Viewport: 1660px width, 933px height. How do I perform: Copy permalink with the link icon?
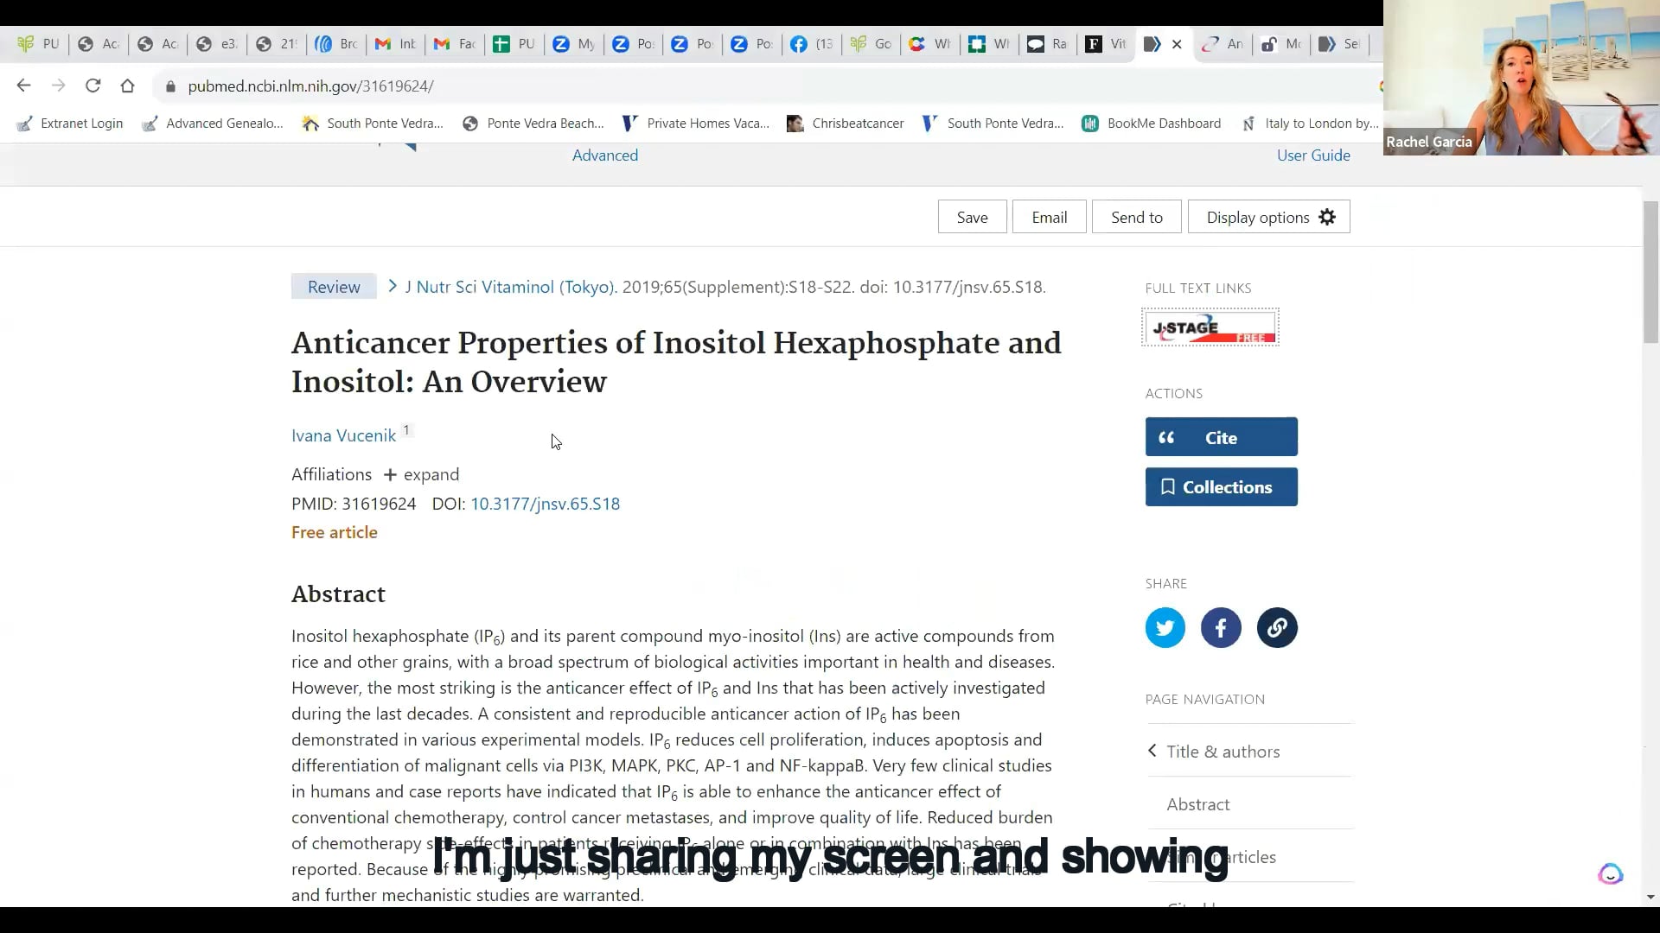tap(1276, 628)
